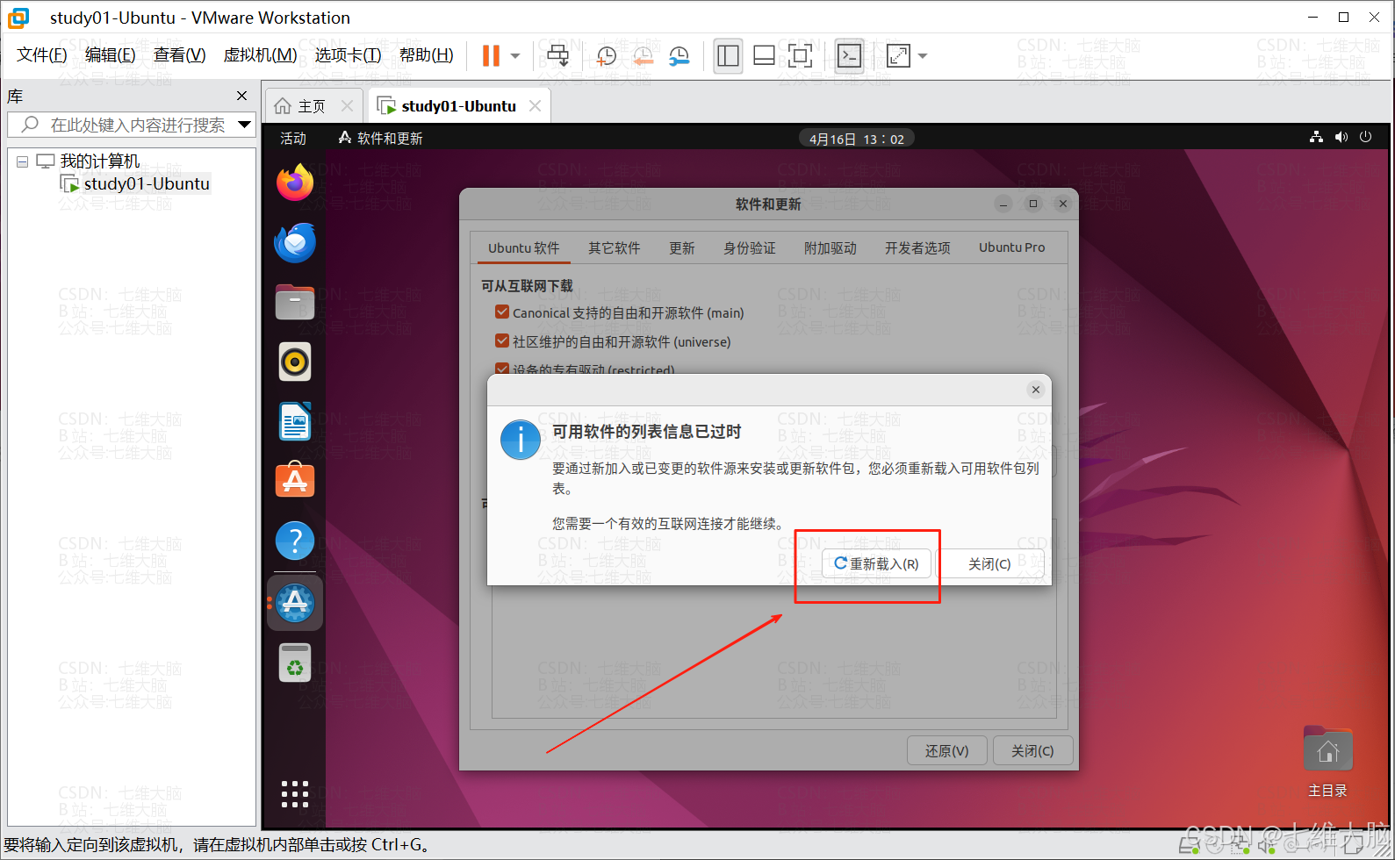Open the Help icon in the dock
This screenshot has width=1395, height=860.
295,541
